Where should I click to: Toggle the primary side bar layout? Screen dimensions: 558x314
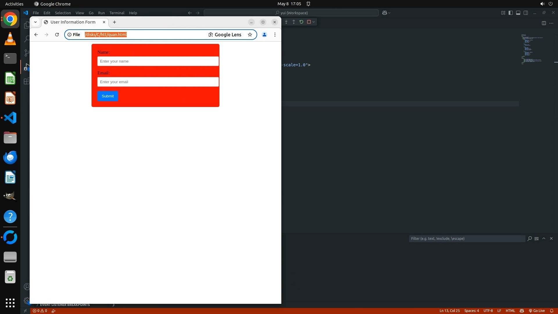pyautogui.click(x=511, y=13)
